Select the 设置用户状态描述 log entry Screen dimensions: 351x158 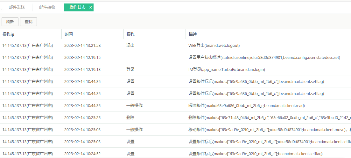pos(264,58)
